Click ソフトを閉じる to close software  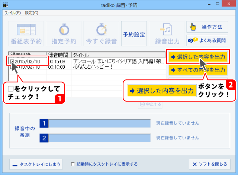tap(210, 164)
